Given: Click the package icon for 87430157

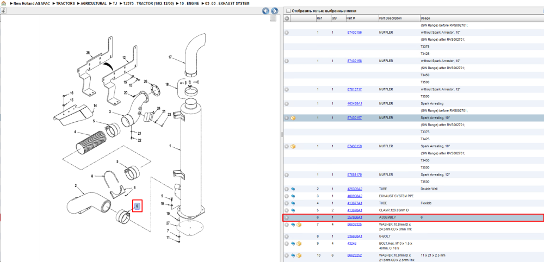Looking at the screenshot, I should point(293,118).
